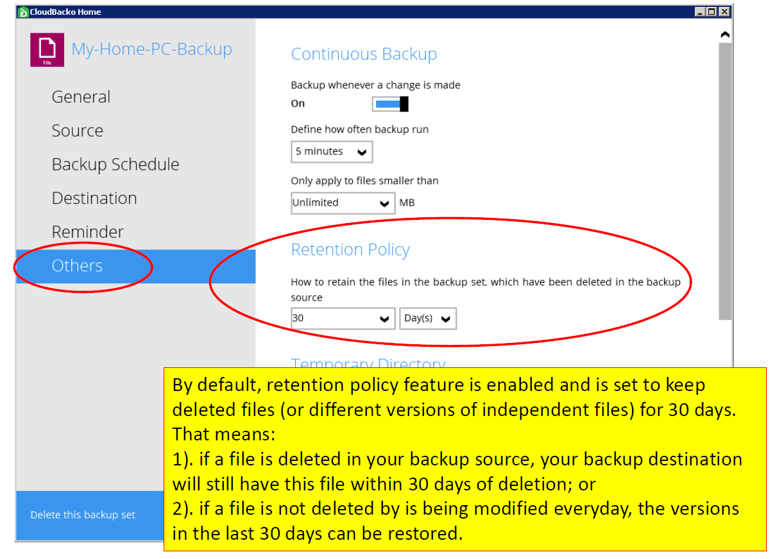775x559 pixels.
Task: Select the Others section
Action: [135, 266]
